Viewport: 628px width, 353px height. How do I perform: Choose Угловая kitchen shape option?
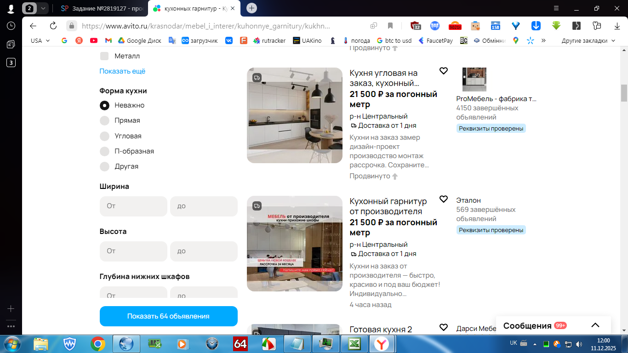coord(104,136)
